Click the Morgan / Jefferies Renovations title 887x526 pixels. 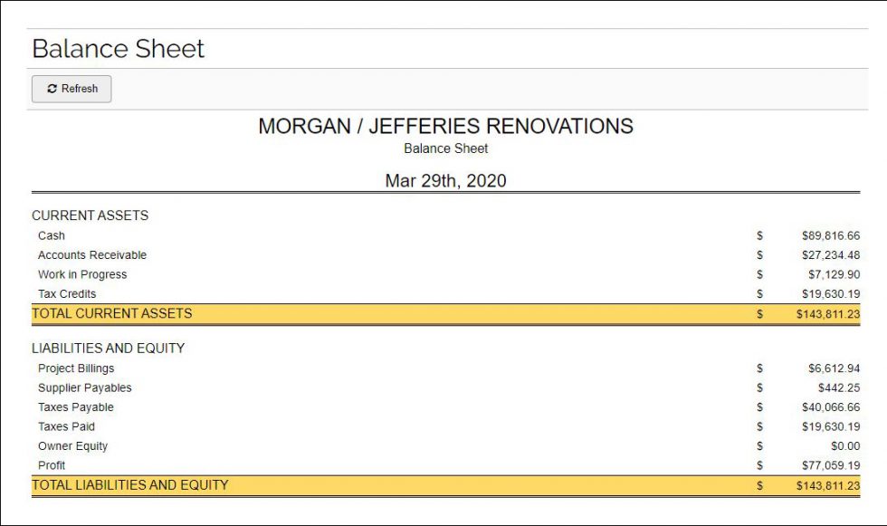coord(445,126)
